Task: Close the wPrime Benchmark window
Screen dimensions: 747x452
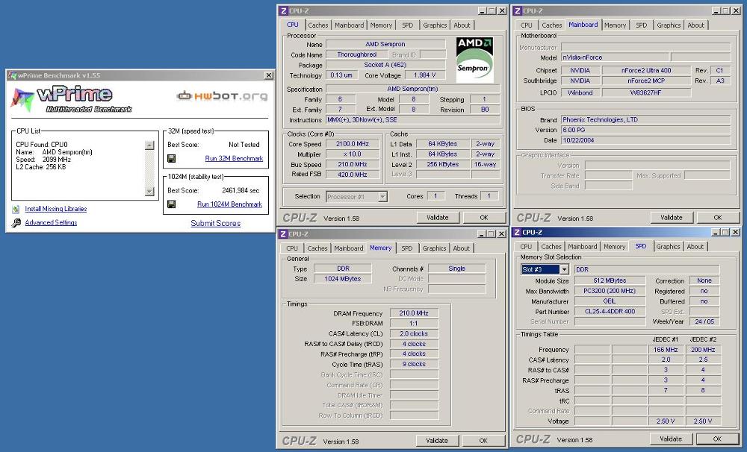Action: (x=269, y=75)
